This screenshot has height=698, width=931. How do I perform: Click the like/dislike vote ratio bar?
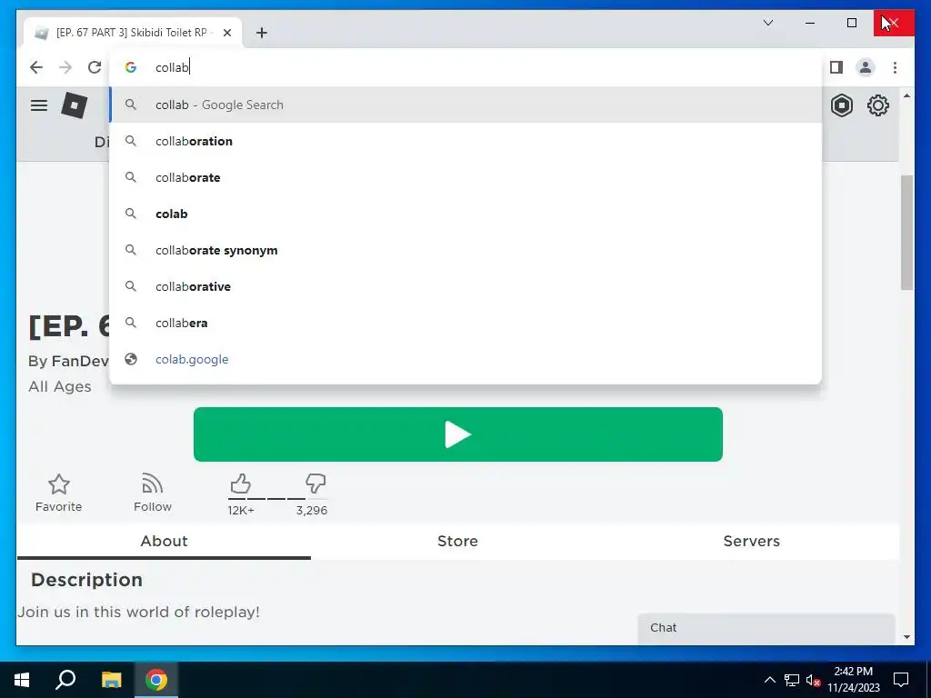(x=276, y=499)
